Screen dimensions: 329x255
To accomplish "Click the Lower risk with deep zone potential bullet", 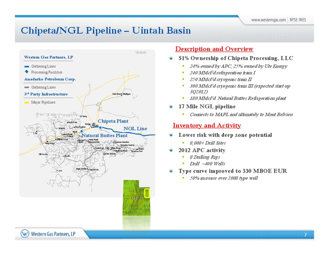I will pyautogui.click(x=225, y=135).
